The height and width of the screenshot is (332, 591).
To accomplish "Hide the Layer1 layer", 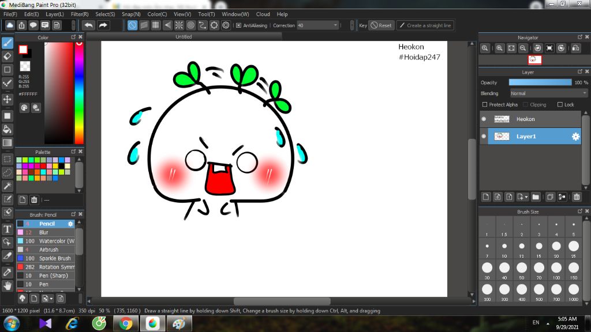I will pyautogui.click(x=484, y=136).
